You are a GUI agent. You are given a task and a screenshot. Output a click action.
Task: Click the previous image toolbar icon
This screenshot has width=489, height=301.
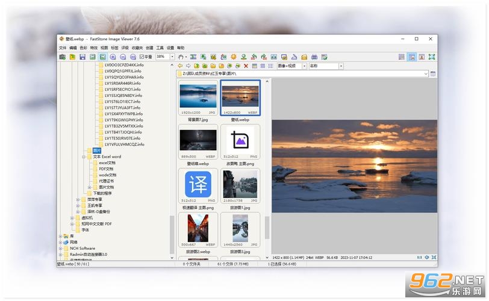point(93,57)
